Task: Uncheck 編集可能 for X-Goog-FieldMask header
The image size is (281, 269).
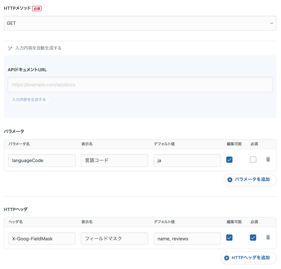Action: 229,238
